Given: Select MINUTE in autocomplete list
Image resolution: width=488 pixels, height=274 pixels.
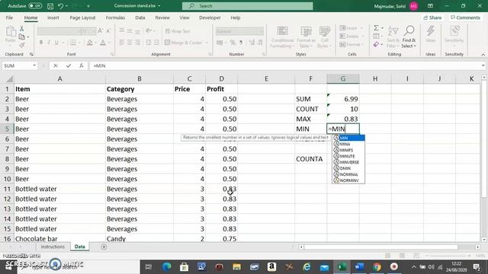Looking at the screenshot, I should click(348, 156).
